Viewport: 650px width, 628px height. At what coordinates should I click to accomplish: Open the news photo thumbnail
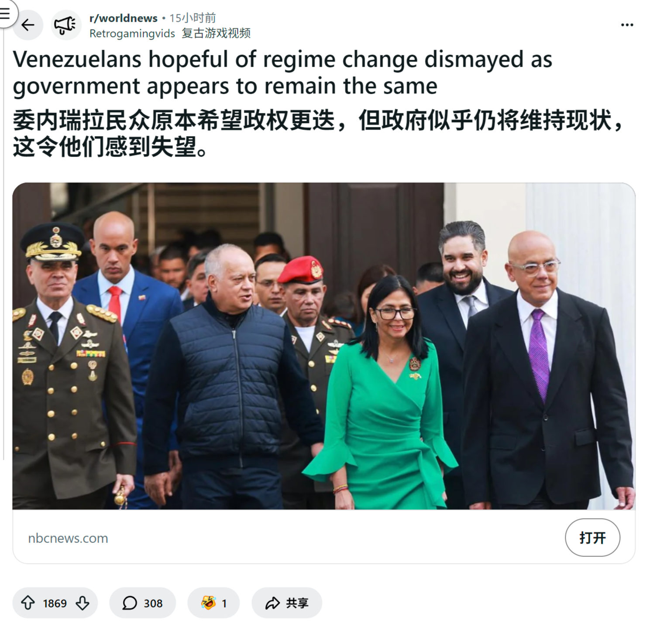point(323,346)
